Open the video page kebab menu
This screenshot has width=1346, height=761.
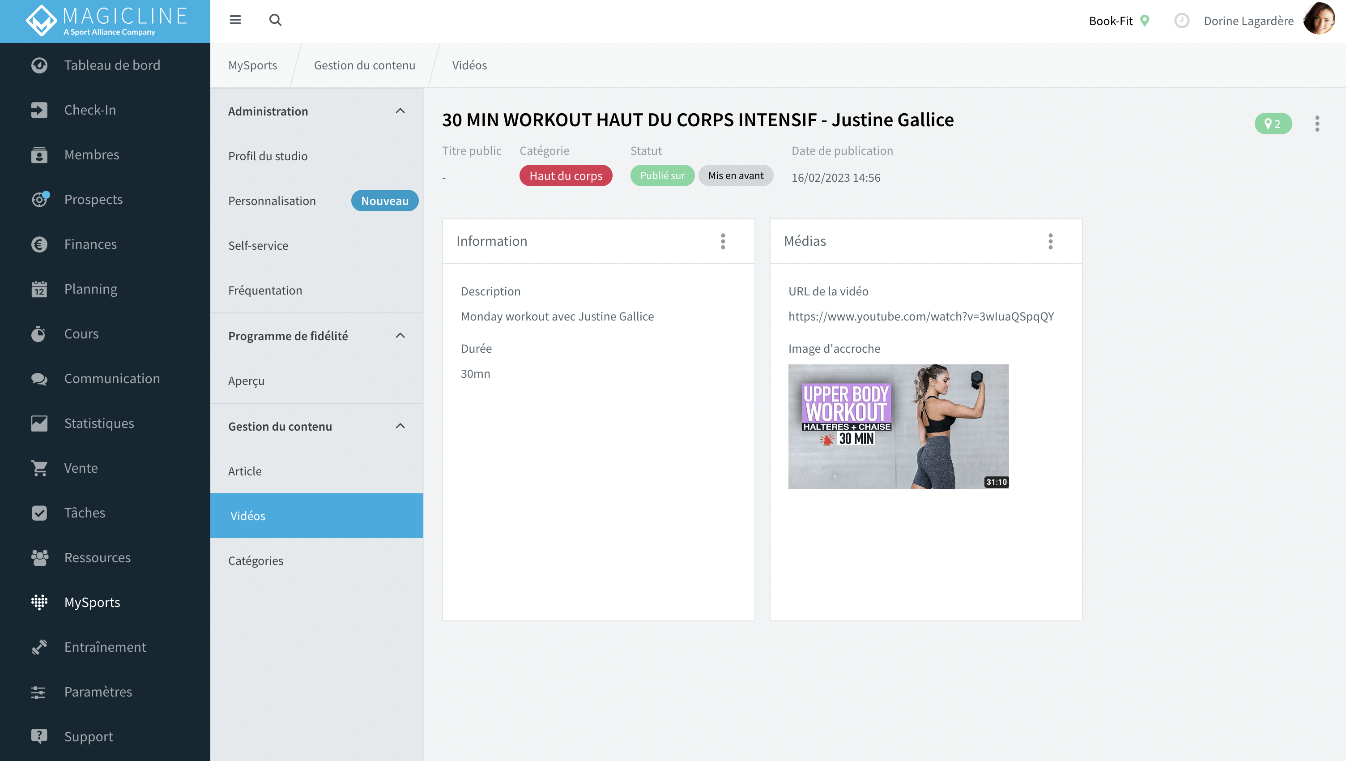point(1317,124)
